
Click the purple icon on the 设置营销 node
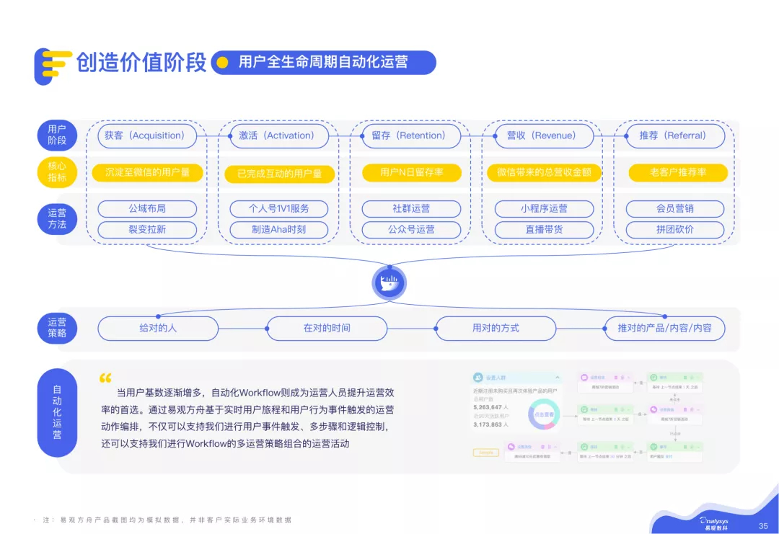coord(653,409)
